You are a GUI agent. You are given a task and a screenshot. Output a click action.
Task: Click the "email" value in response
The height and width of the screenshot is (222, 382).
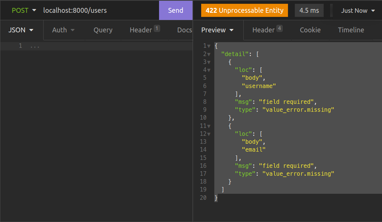point(254,150)
